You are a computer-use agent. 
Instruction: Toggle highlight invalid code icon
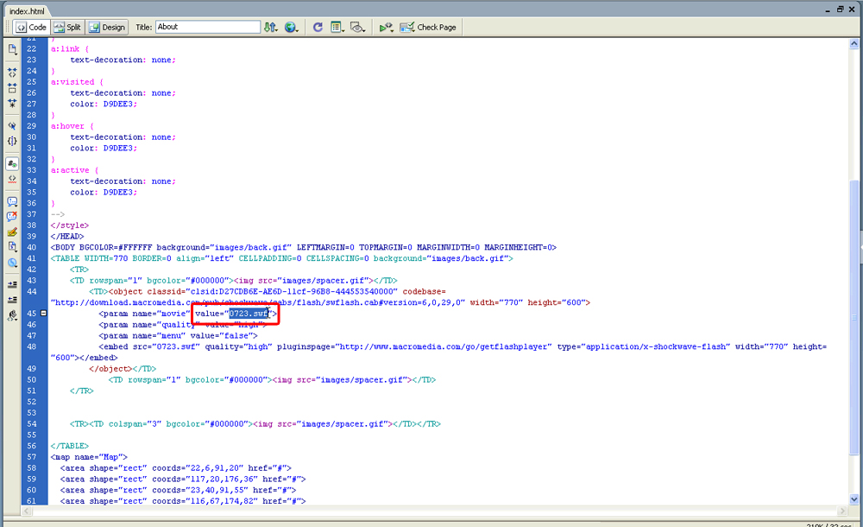click(12, 179)
